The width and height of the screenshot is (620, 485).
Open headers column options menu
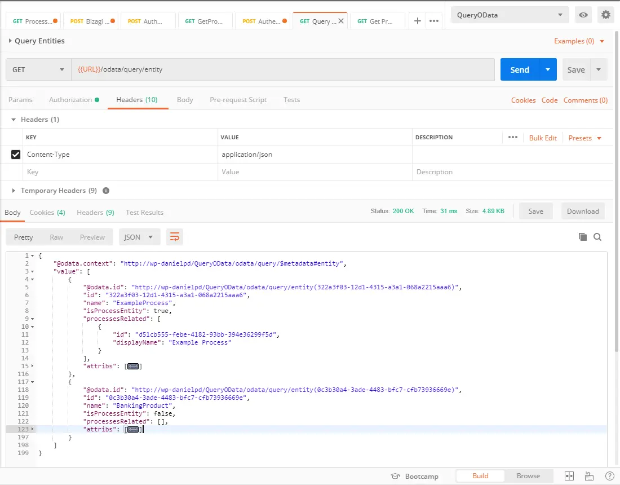(513, 137)
